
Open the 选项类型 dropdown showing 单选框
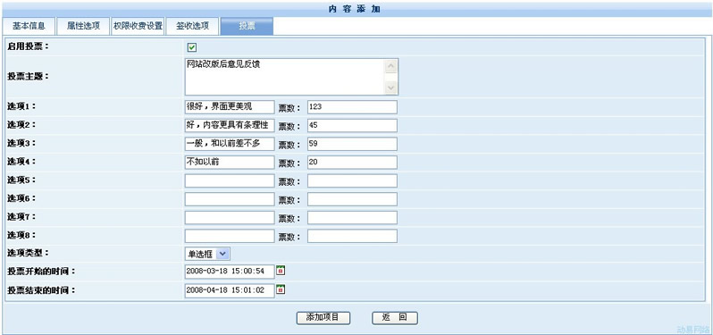tap(207, 254)
